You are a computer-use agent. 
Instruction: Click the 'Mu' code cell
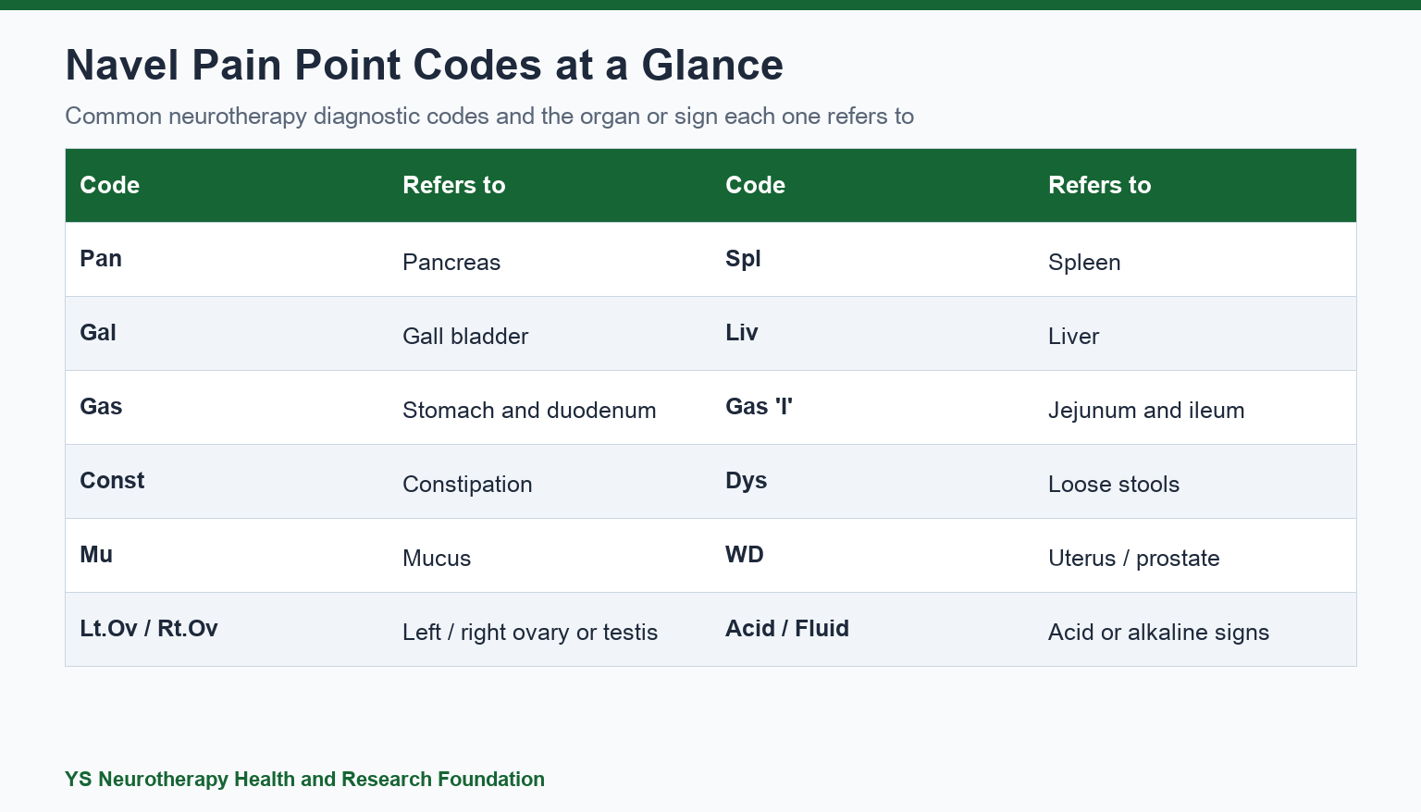pos(227,555)
